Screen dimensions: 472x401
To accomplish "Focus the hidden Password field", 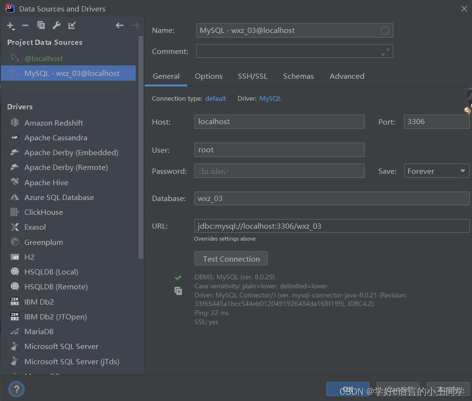I will tap(279, 171).
